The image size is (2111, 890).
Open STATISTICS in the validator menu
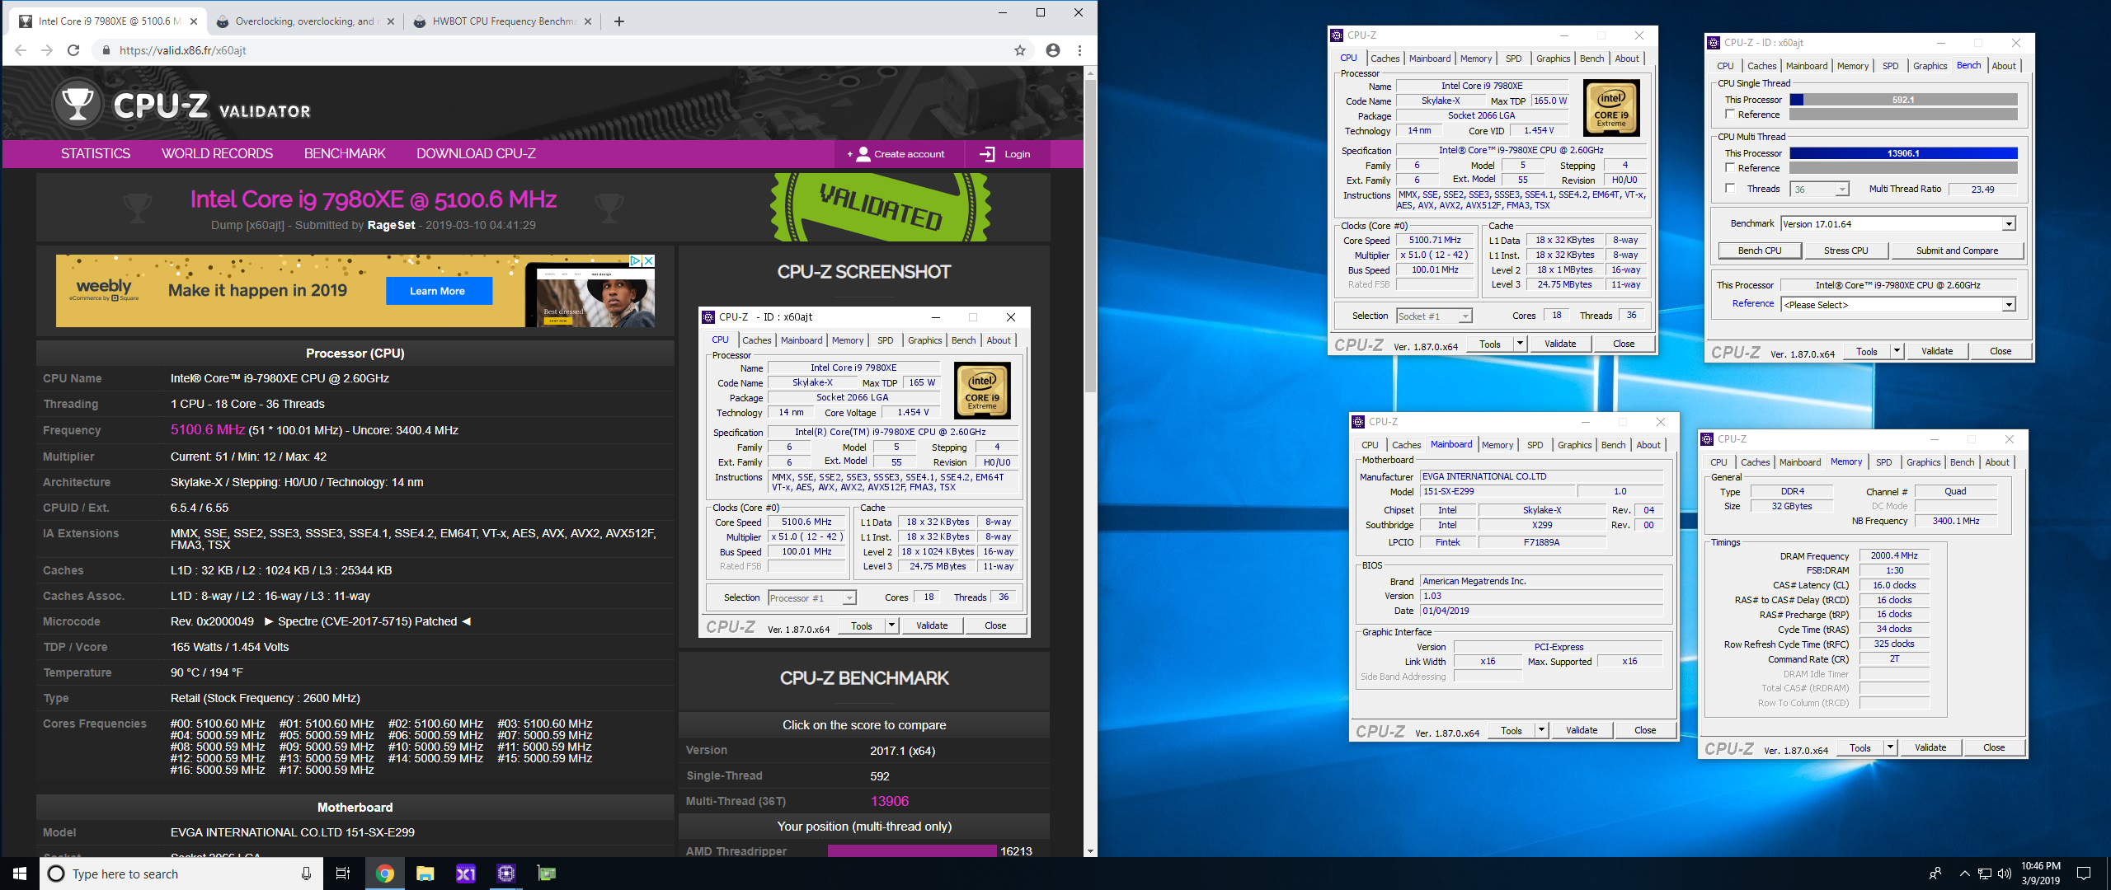(x=96, y=154)
